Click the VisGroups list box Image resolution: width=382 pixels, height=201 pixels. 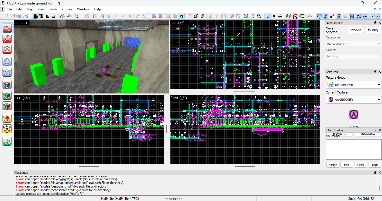tap(354, 149)
